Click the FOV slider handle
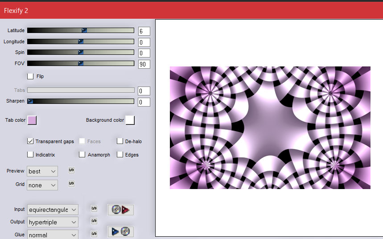 coord(81,63)
